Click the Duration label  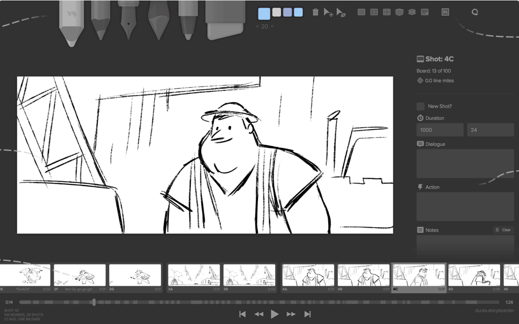click(435, 118)
